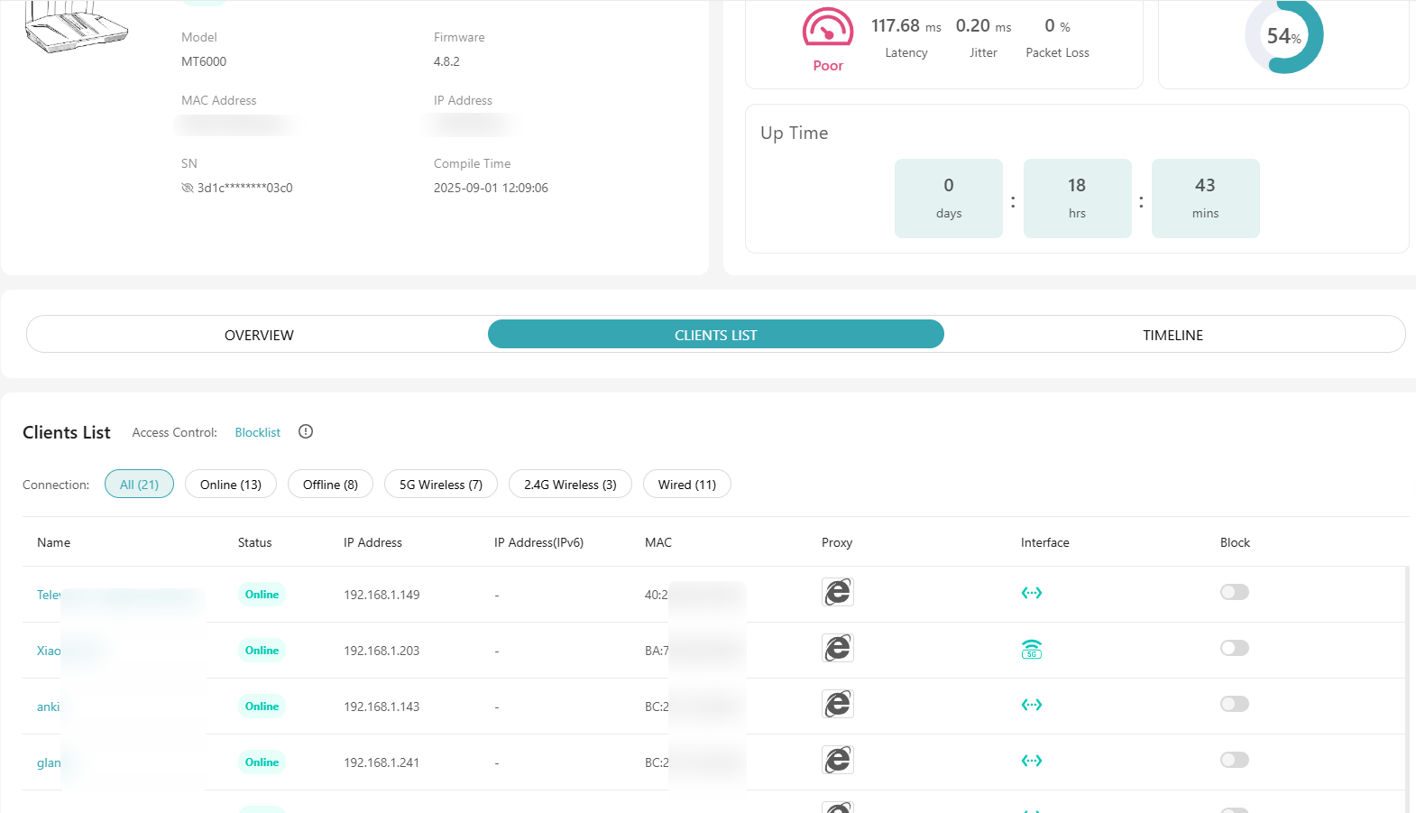Click the 54% circular usage gauge

pos(1283,36)
